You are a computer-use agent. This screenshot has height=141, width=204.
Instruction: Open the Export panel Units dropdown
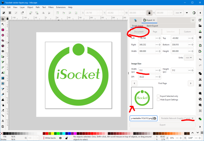pyautogui.click(x=189, y=58)
